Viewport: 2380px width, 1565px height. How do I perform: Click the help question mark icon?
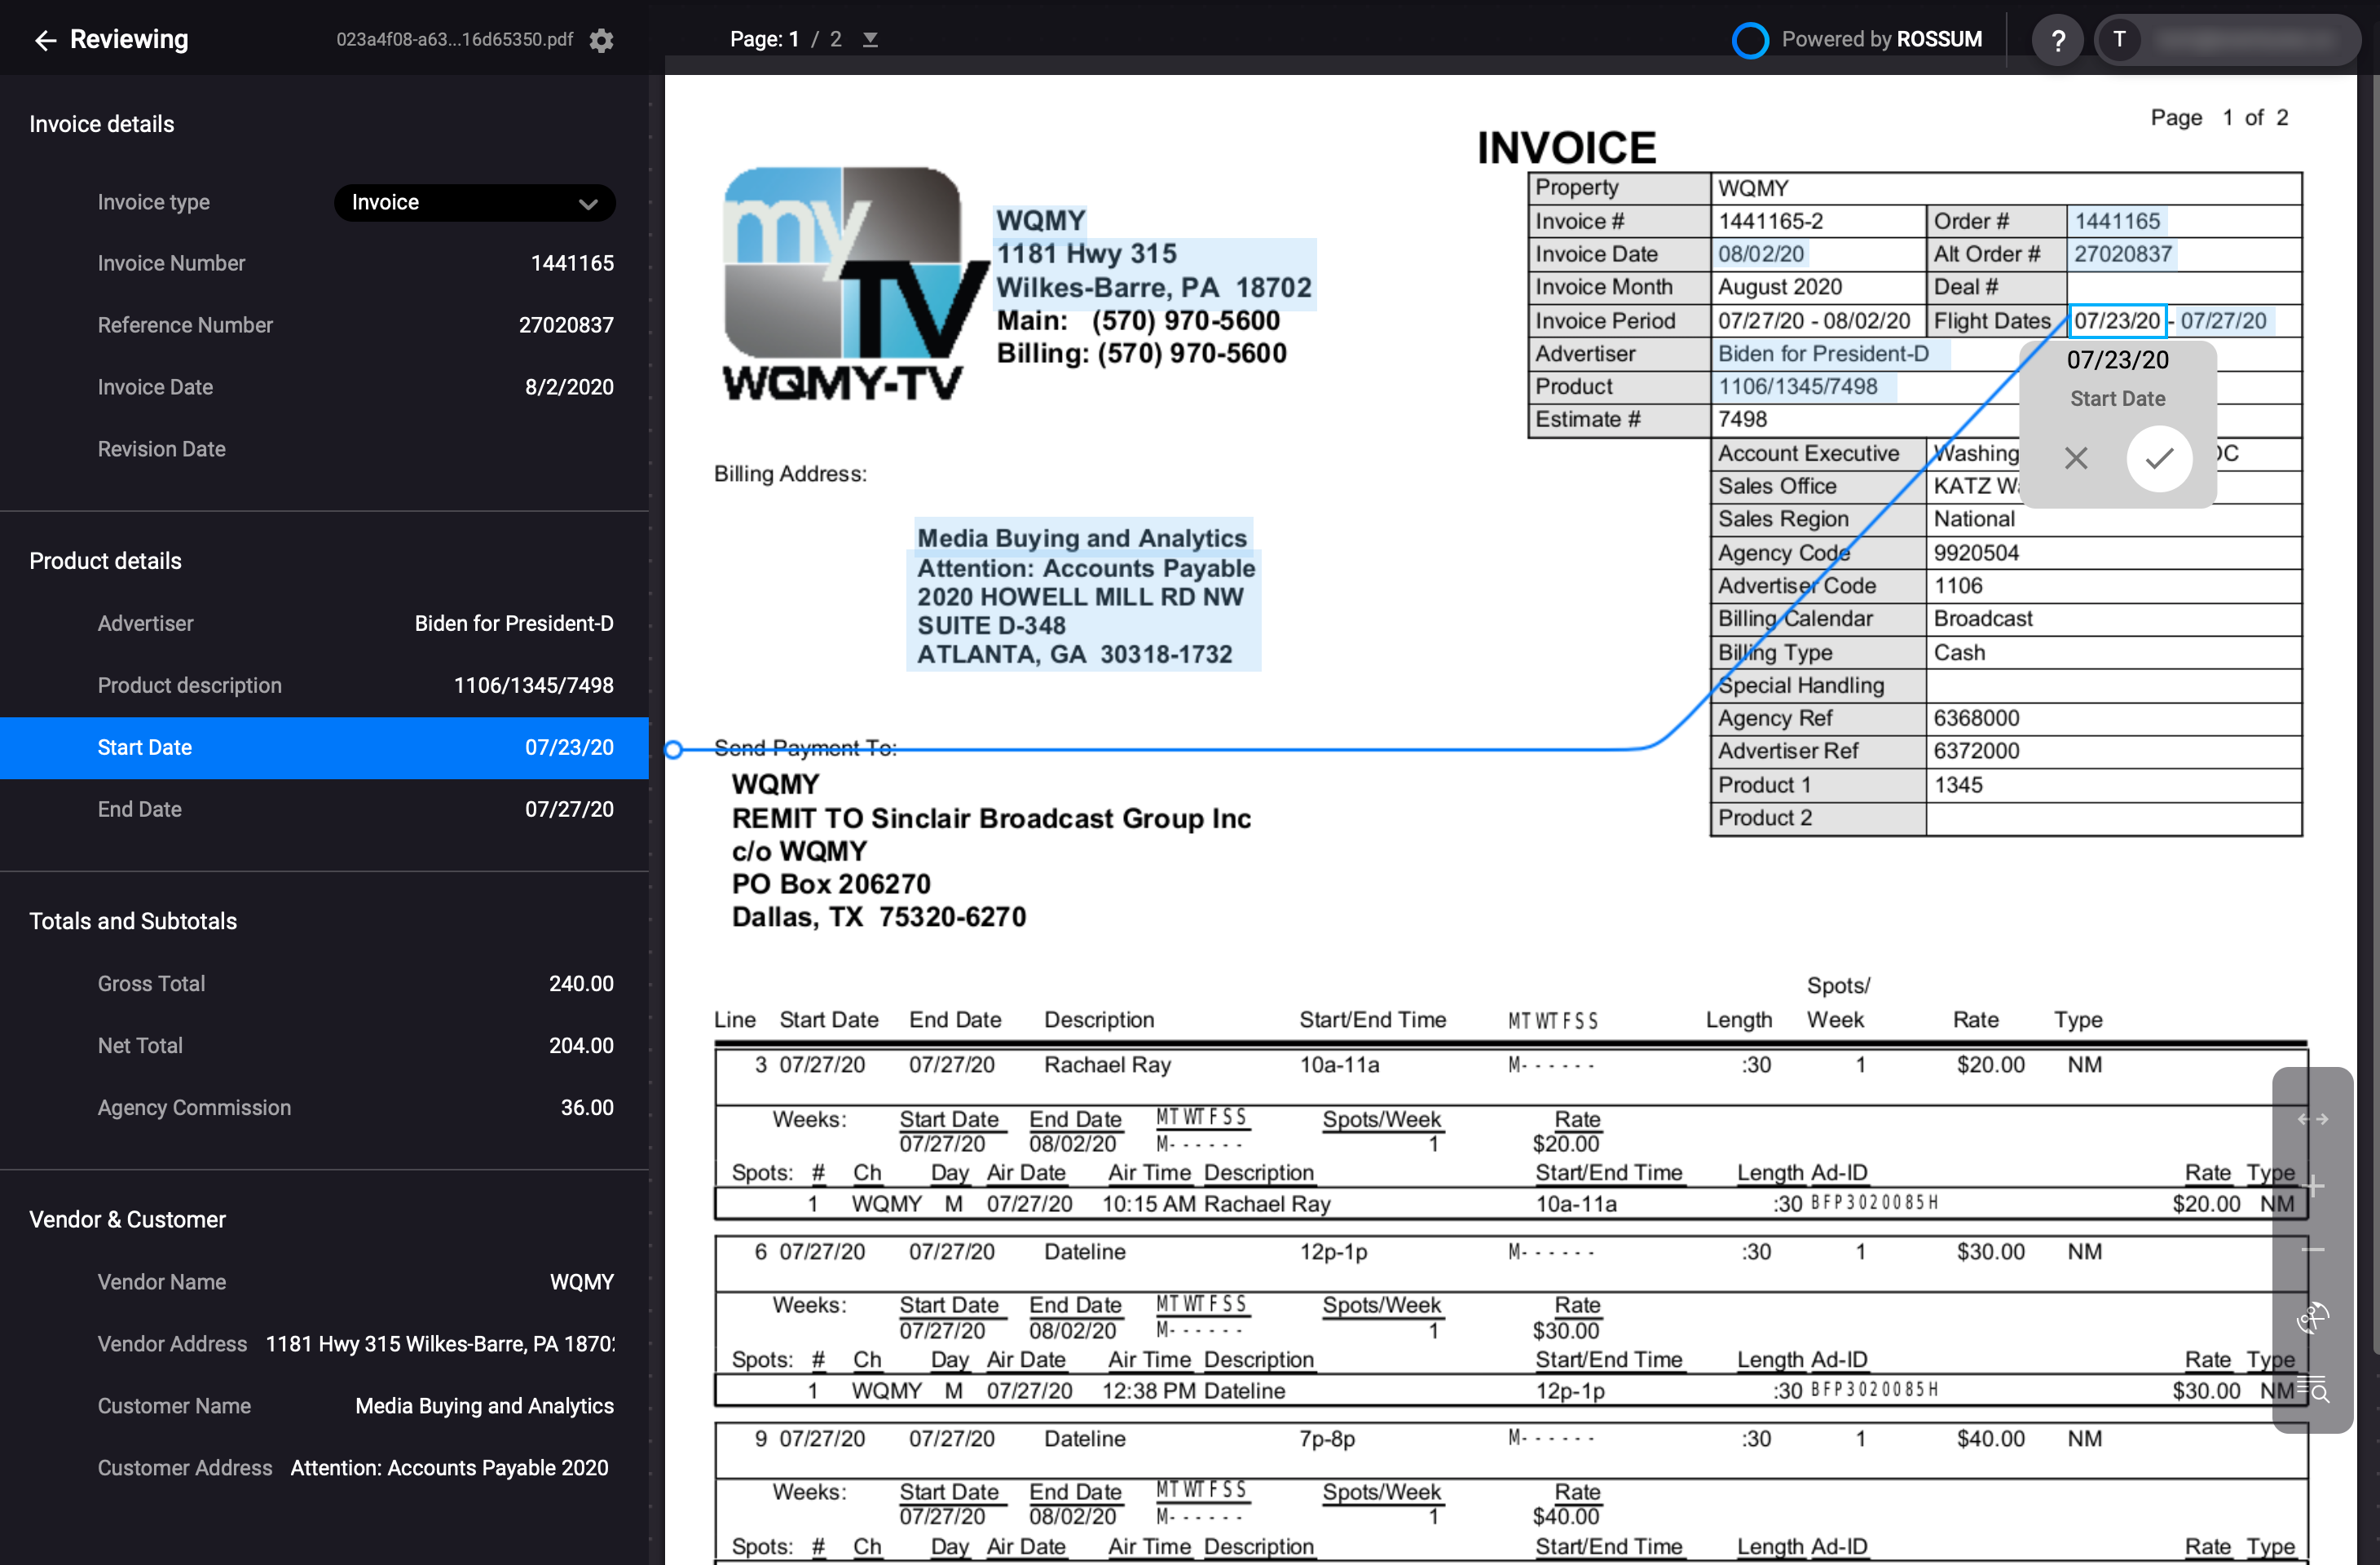coord(2057,40)
